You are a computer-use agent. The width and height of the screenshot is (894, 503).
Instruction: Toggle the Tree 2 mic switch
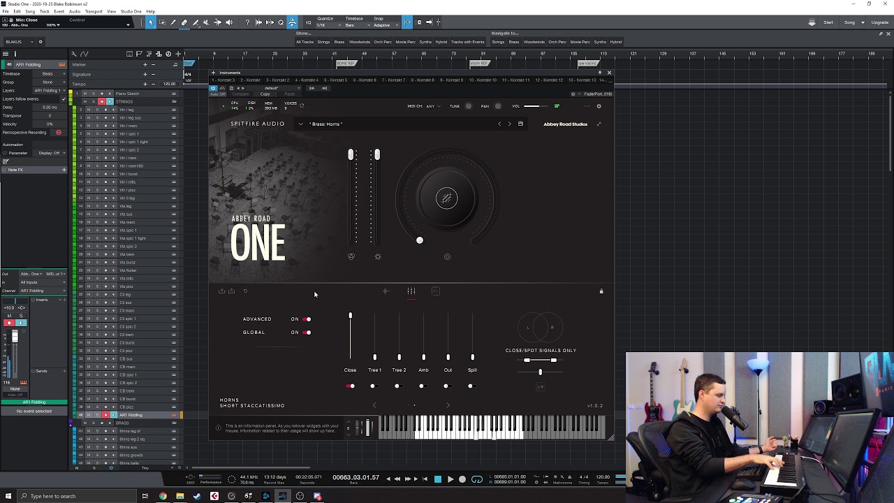pos(399,386)
